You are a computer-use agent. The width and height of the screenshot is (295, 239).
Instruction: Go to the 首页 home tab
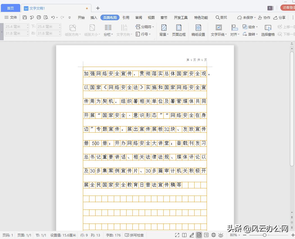tap(10, 8)
